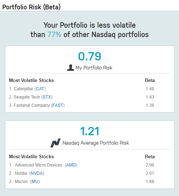The width and height of the screenshot is (179, 196).
Task: Click the Most Volatile Stocks header under Nasdaq
Action: [x=31, y=157]
